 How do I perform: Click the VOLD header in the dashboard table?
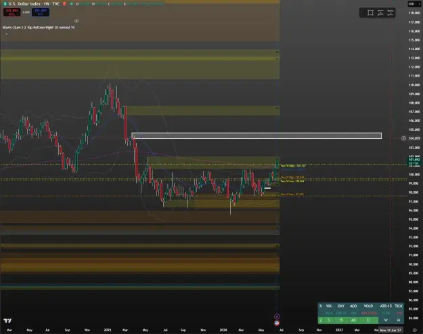click(368, 306)
